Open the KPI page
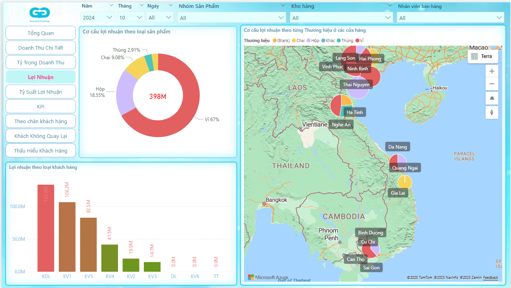The width and height of the screenshot is (511, 288). pos(41,106)
